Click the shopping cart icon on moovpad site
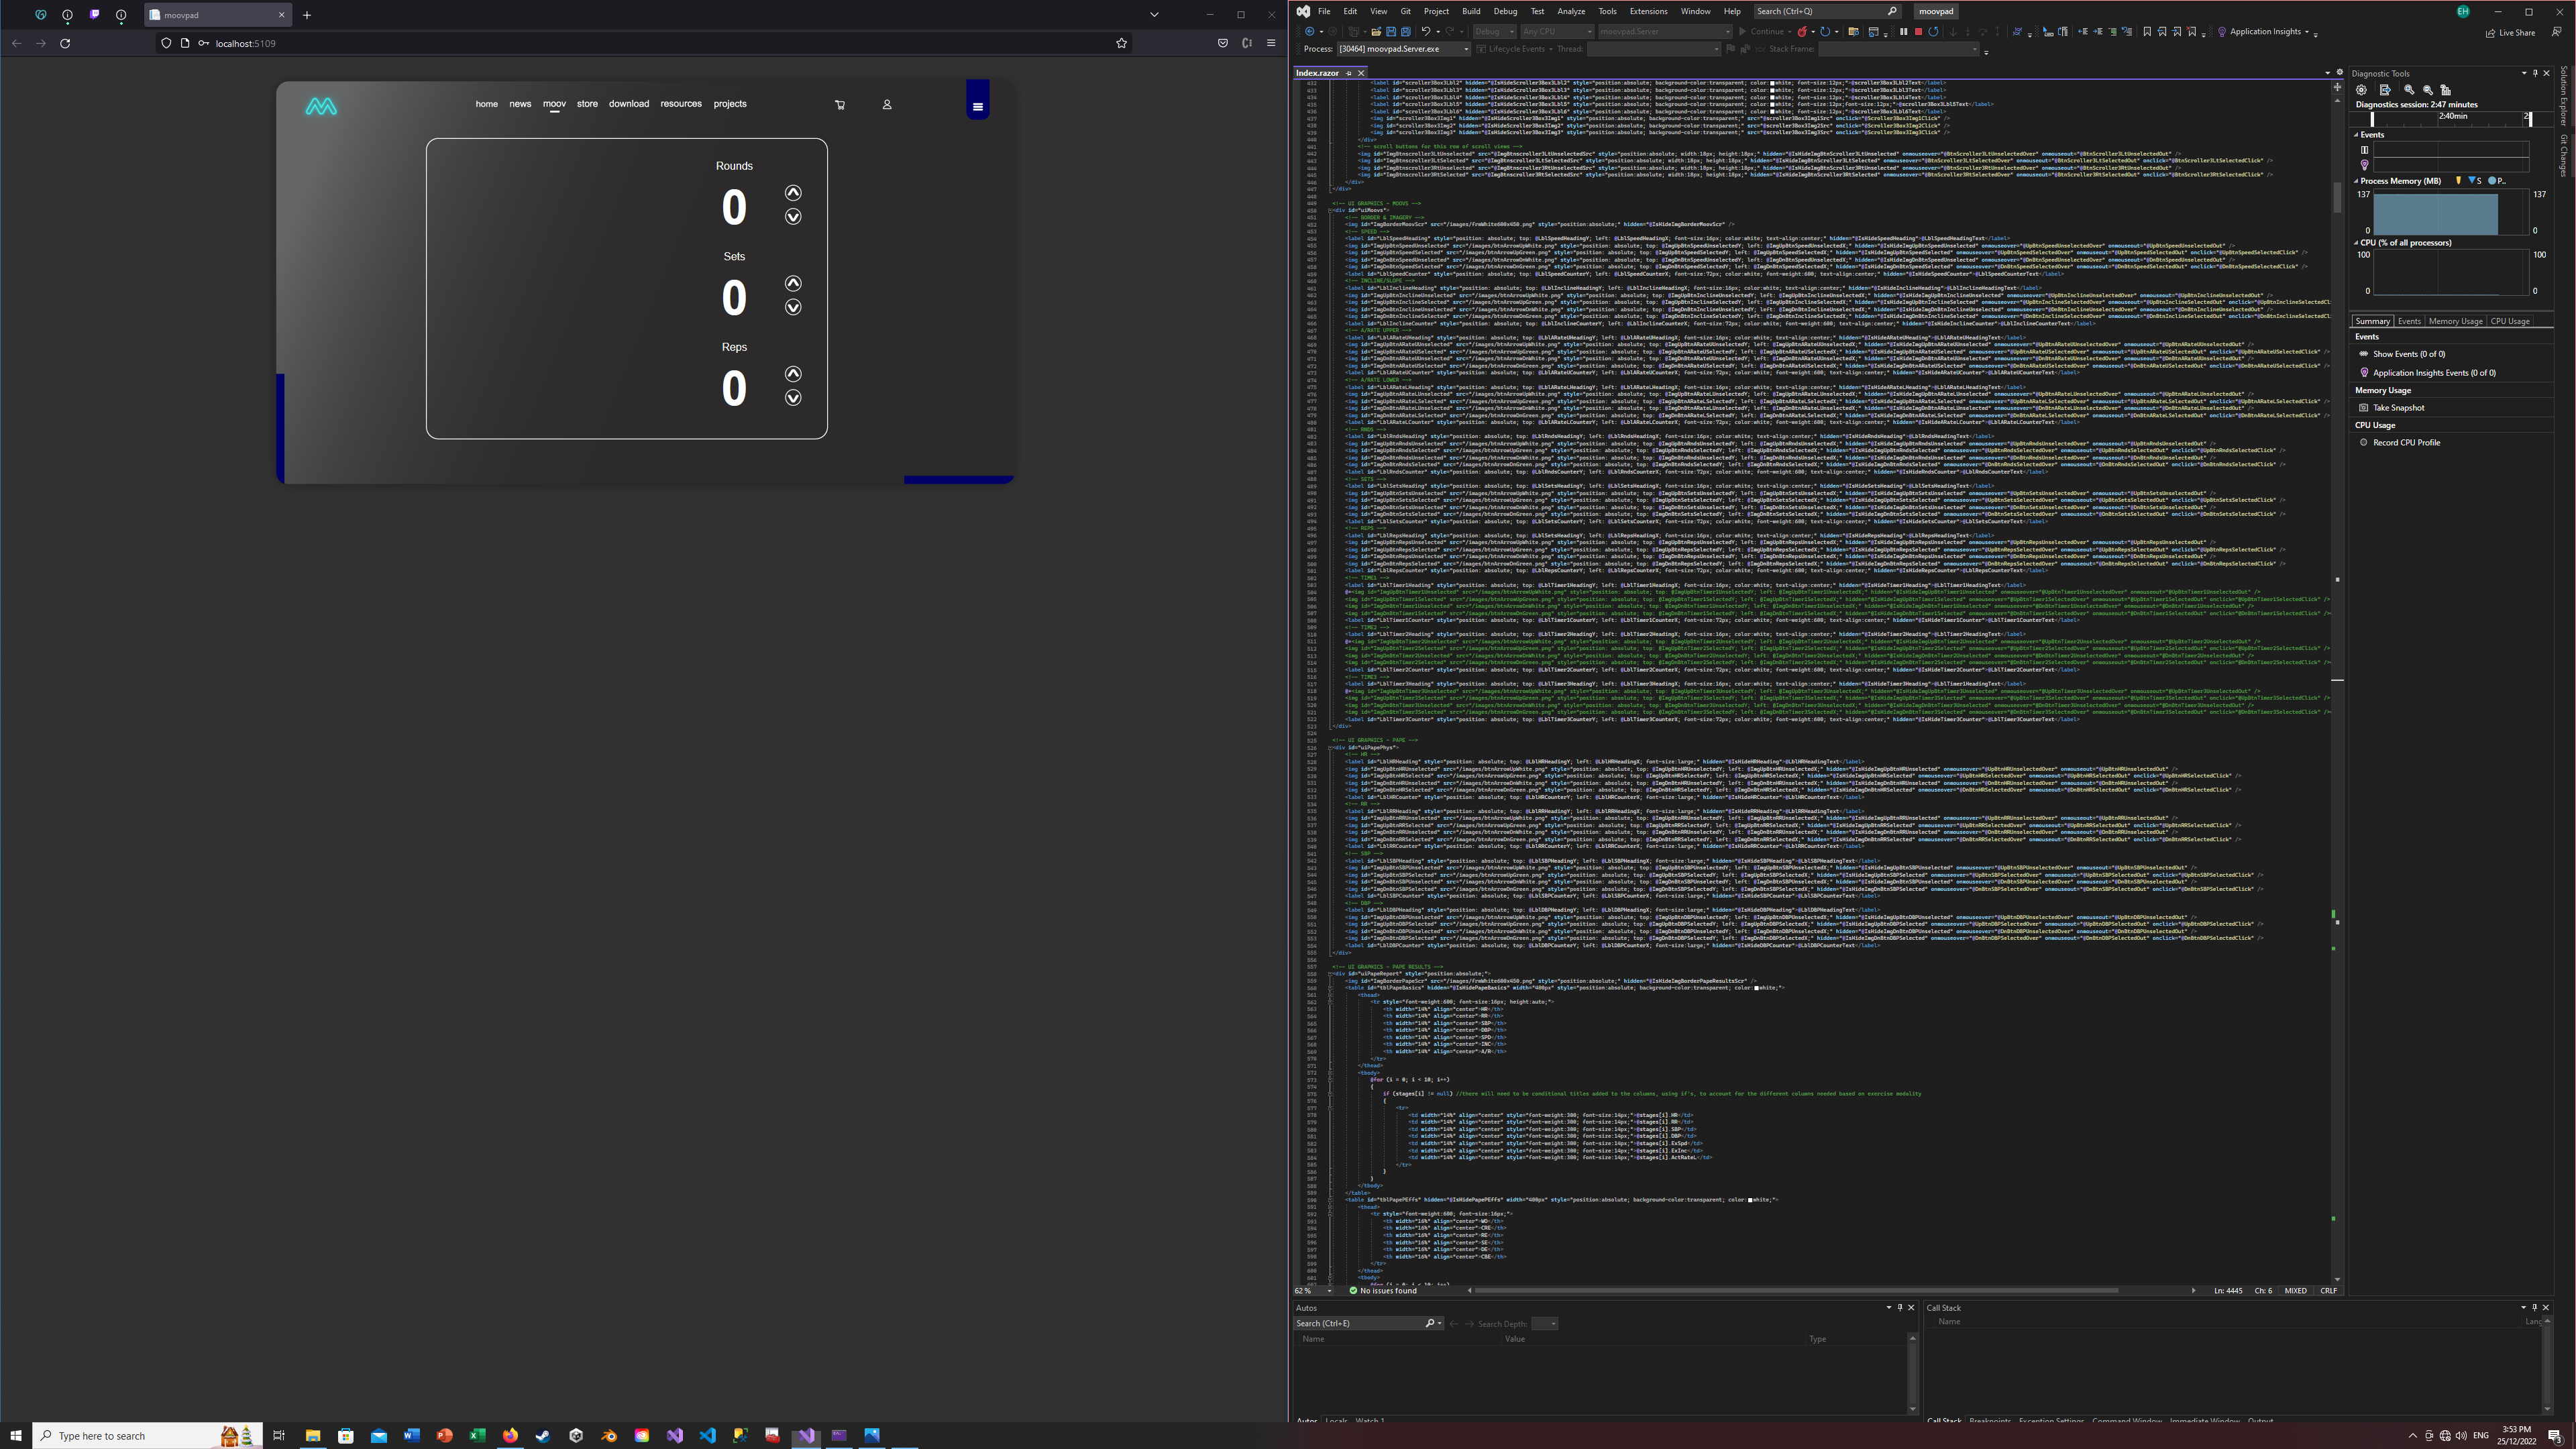 [840, 104]
